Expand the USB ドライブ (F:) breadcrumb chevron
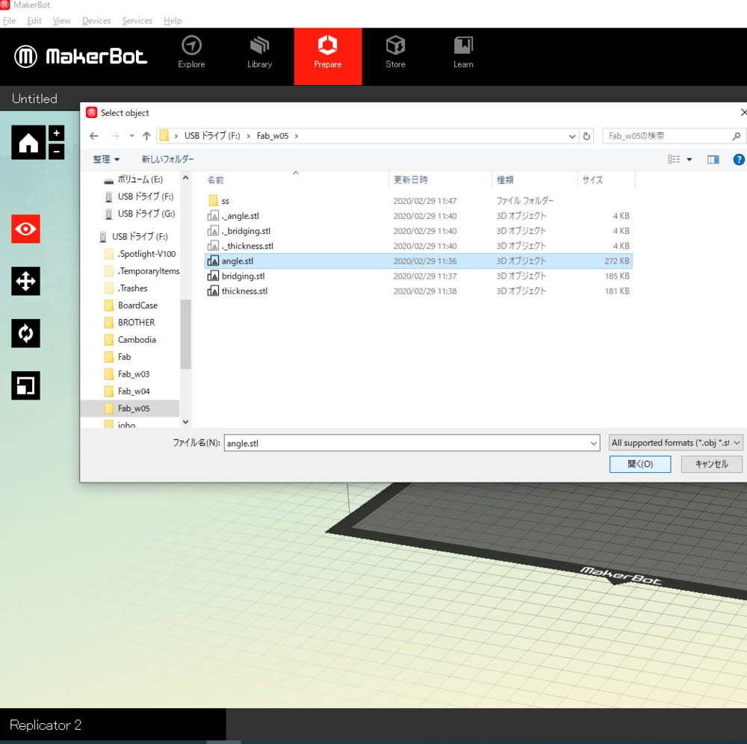This screenshot has height=744, width=747. pyautogui.click(x=248, y=136)
